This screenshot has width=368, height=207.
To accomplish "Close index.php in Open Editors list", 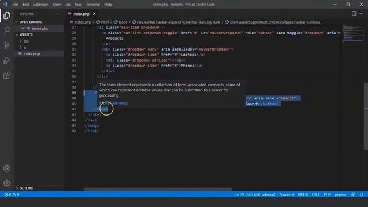I will click(23, 28).
